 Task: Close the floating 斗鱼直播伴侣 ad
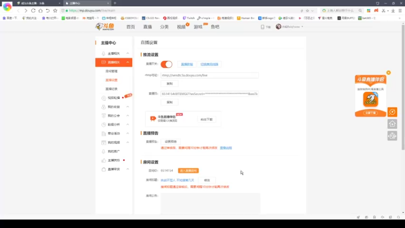(388, 72)
